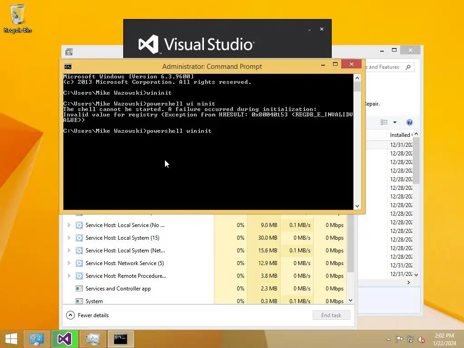464x348 pixels.
Task: Minimize the Command Prompt window
Action: click(323, 64)
